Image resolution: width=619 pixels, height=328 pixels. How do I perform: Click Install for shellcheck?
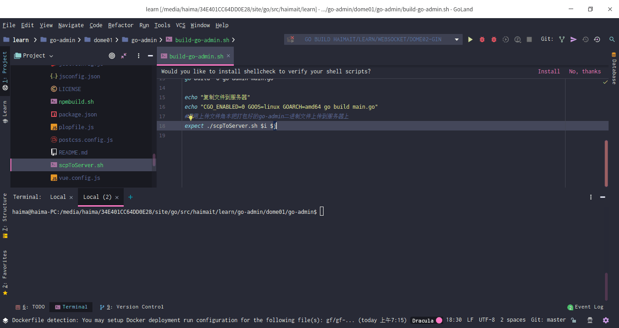549,72
